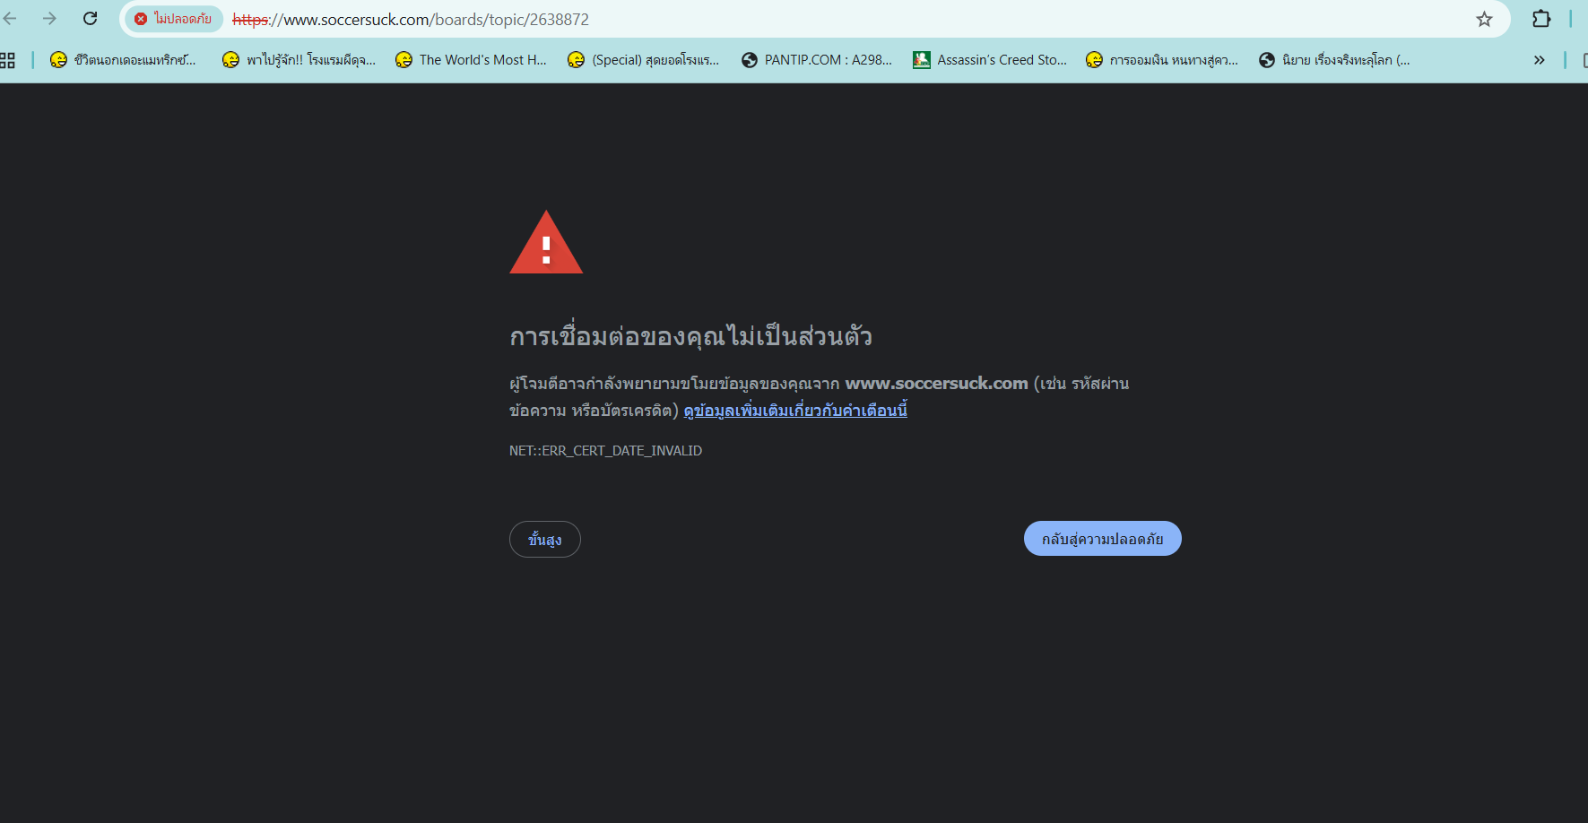
Task: Bookmark this page with the star icon
Action: pyautogui.click(x=1484, y=19)
